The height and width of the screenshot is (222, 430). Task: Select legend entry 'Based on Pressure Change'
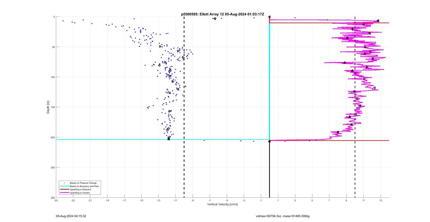pos(83,183)
